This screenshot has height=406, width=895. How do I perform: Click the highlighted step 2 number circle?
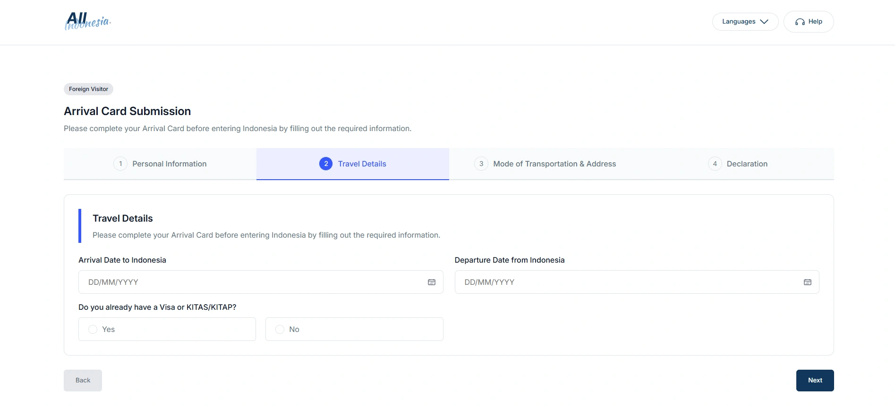(326, 164)
